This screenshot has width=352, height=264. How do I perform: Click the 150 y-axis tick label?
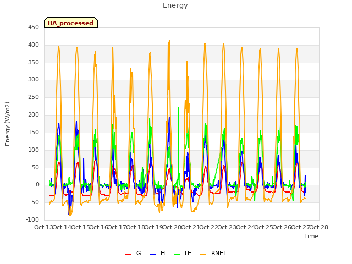pos(34,132)
